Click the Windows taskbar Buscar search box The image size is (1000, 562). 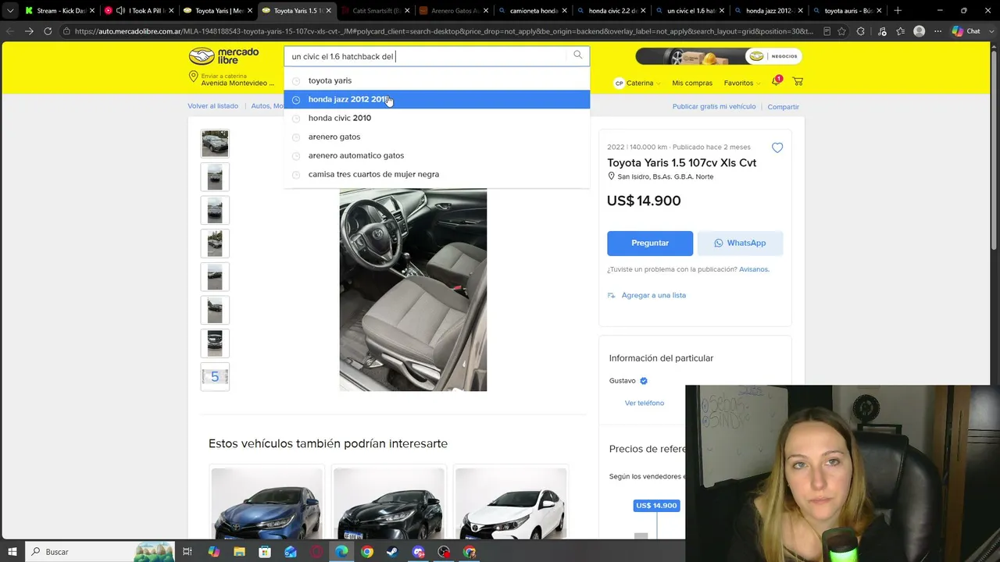(99, 552)
